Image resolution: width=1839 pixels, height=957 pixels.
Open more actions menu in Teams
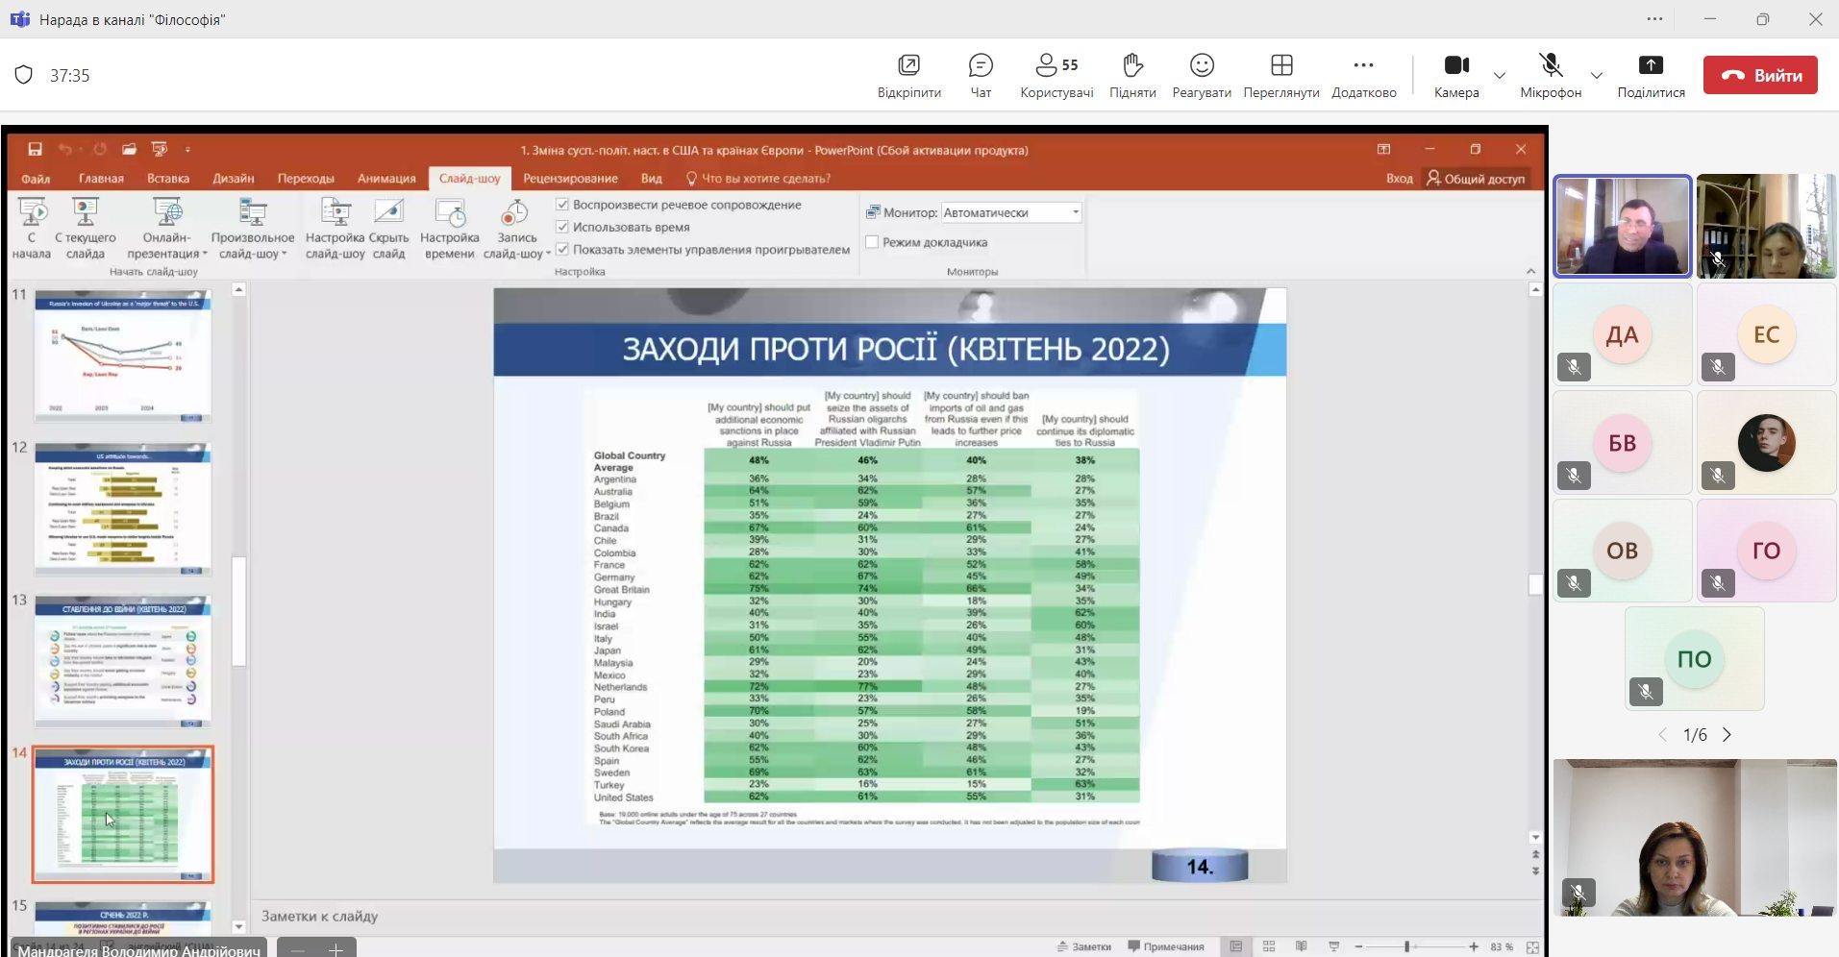tap(1363, 75)
